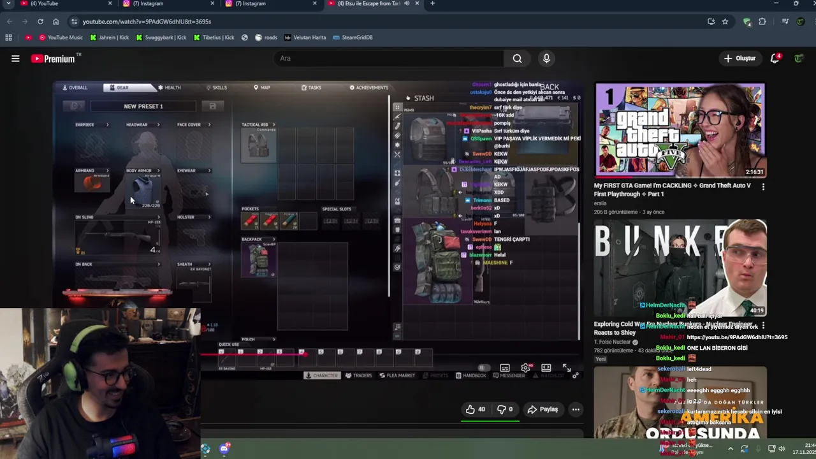Switch to the HEALTH tab
Viewport: 816px width, 459px height.
[x=170, y=87]
